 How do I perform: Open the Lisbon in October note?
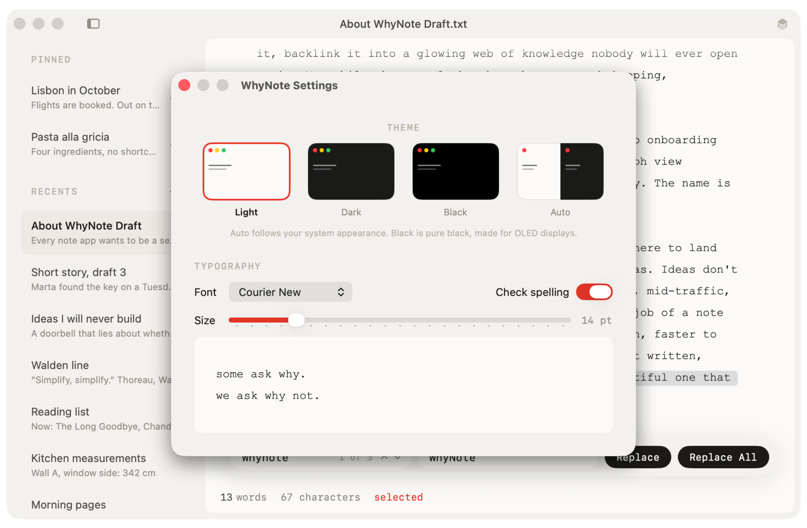pyautogui.click(x=97, y=97)
